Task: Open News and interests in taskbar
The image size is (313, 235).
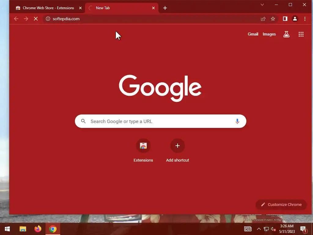Action: (248, 229)
